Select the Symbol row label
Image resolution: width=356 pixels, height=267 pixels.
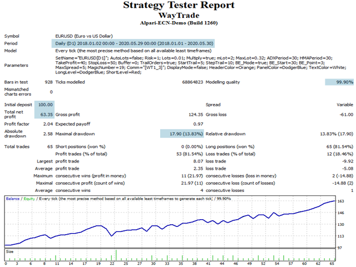point(12,36)
